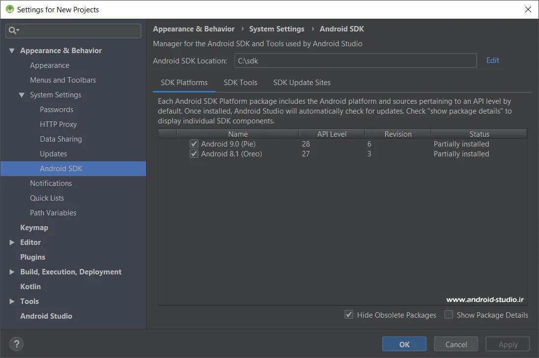
Task: Collapse Appearance & Behavior tree node
Action: [12, 51]
